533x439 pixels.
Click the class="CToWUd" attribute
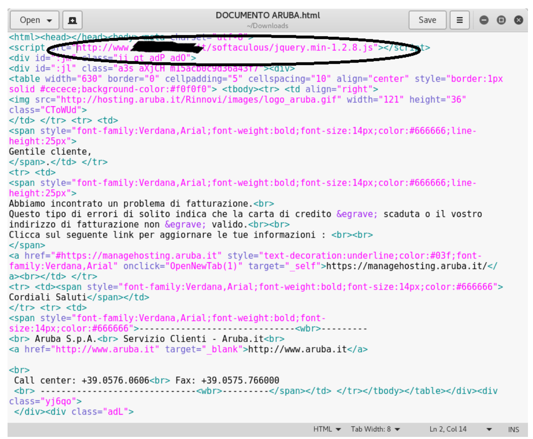pyautogui.click(x=45, y=110)
